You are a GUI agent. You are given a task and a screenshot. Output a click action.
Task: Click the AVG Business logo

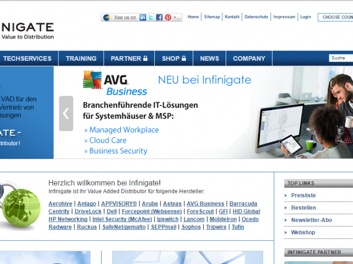(115, 83)
